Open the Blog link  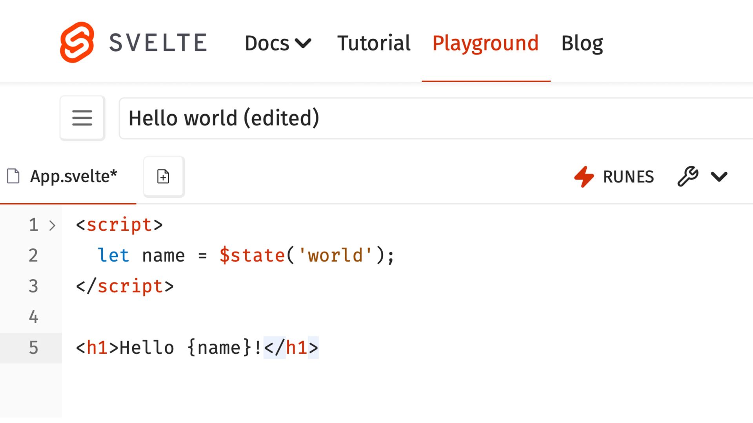pyautogui.click(x=582, y=43)
